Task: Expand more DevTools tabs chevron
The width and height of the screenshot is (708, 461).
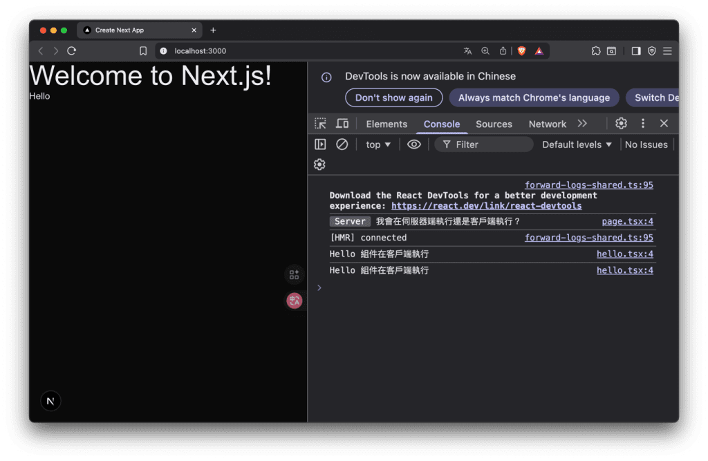Action: [x=582, y=124]
